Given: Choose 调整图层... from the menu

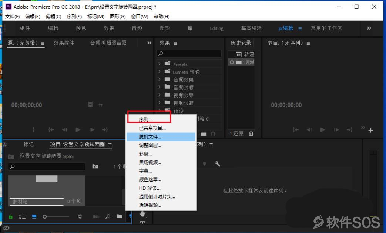Looking at the screenshot, I should tap(161, 145).
